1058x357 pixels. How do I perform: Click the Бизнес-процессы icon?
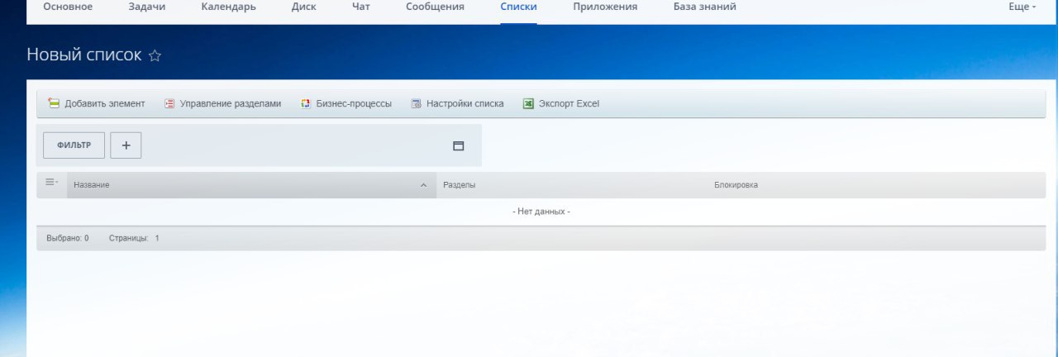point(305,104)
